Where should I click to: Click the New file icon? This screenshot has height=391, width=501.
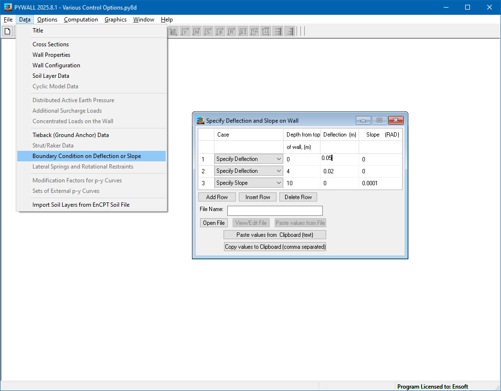(7, 31)
